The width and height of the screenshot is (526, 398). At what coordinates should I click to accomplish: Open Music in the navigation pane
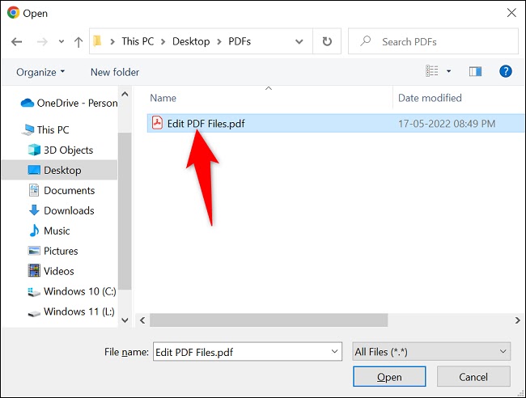point(49,231)
